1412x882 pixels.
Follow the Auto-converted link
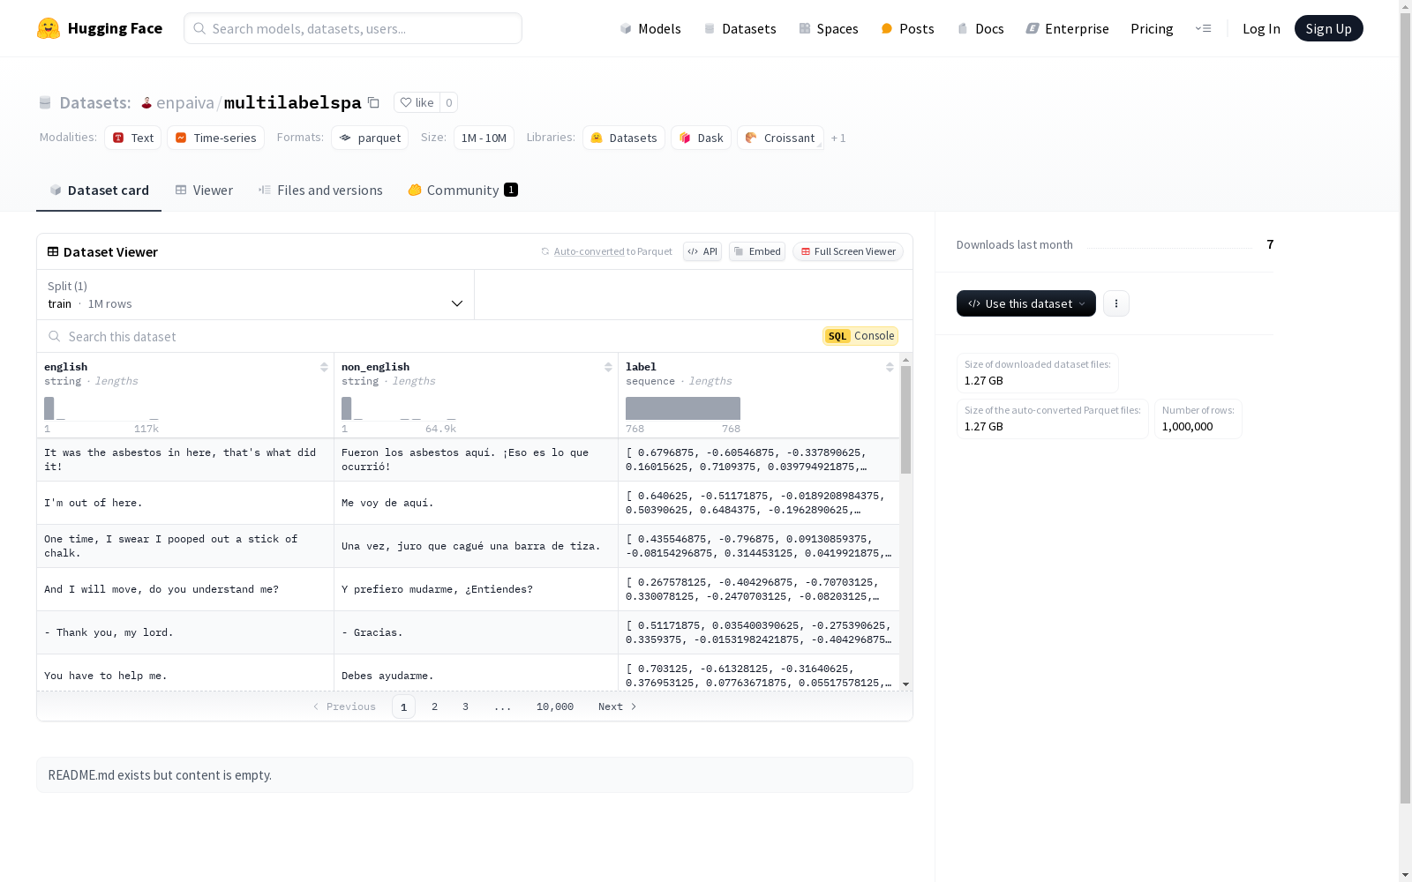[x=589, y=251]
